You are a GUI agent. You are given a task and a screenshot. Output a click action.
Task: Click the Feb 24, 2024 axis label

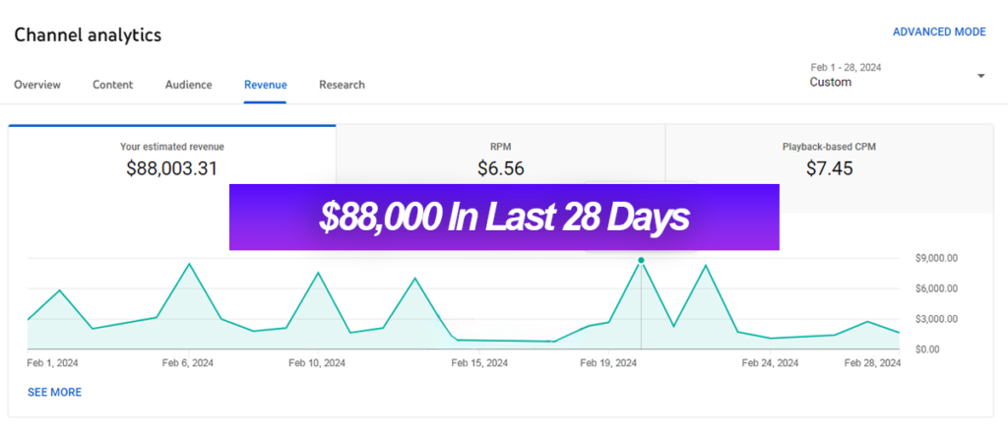click(770, 363)
